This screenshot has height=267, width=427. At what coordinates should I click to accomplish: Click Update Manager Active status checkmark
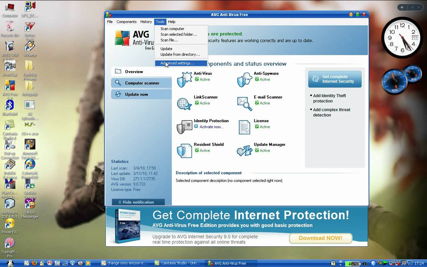tap(257, 150)
